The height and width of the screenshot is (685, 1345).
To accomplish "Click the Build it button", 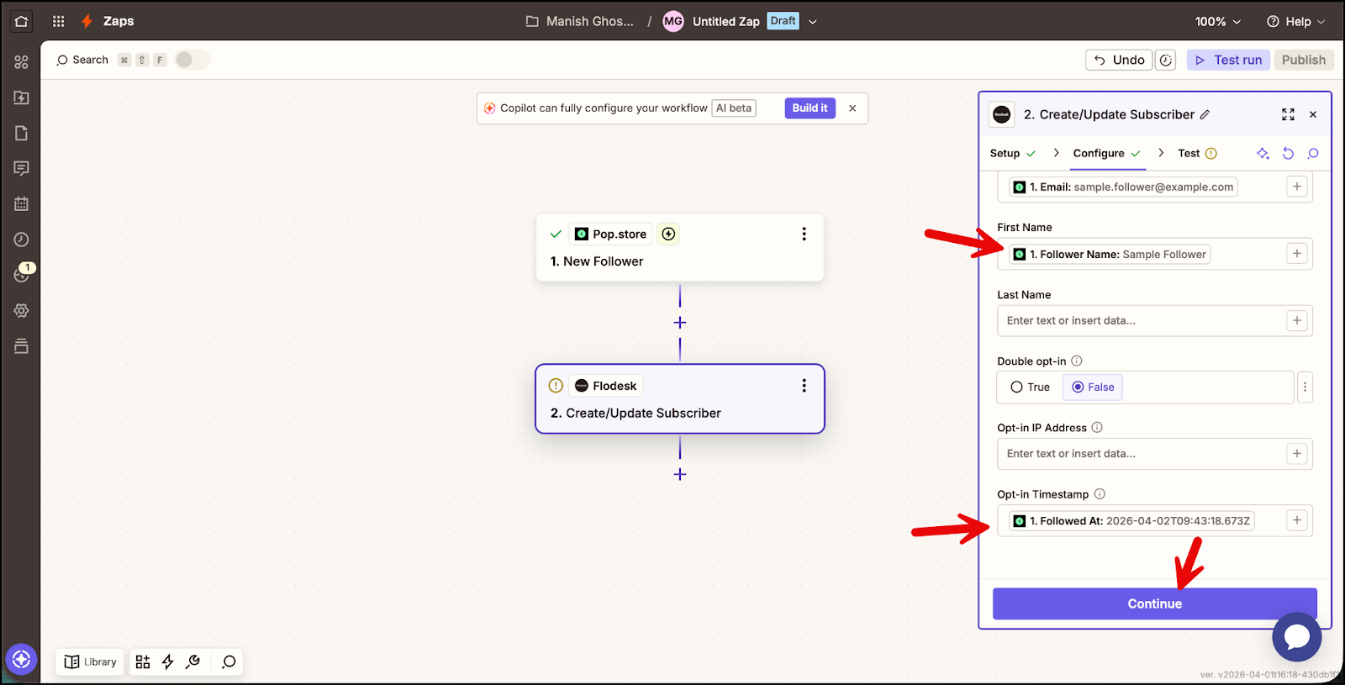I will coord(810,108).
